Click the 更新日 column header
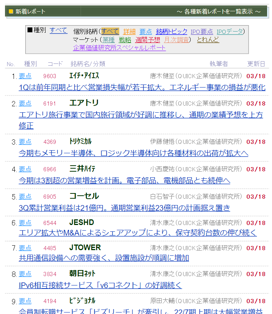The image size is (272, 314). (256, 64)
